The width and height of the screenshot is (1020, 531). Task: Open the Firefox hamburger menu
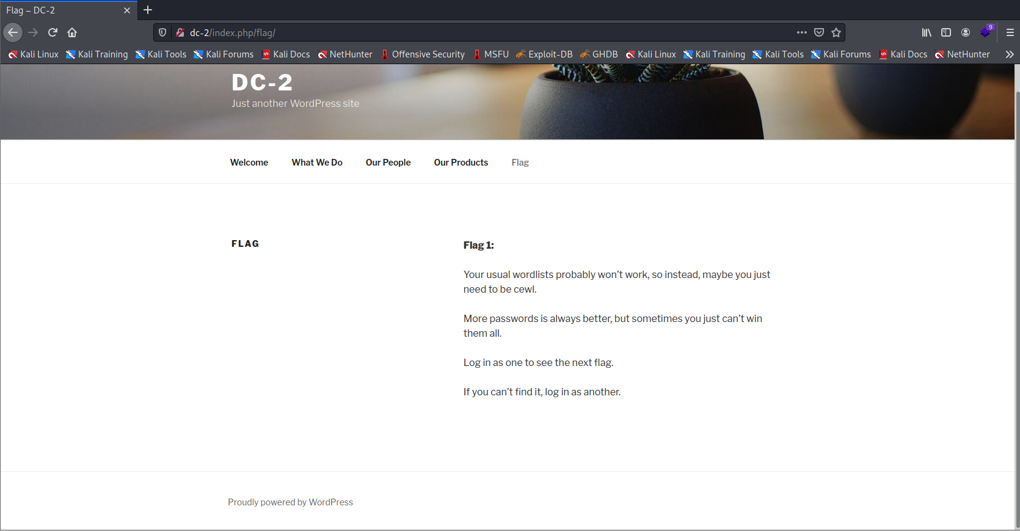pyautogui.click(x=1010, y=32)
